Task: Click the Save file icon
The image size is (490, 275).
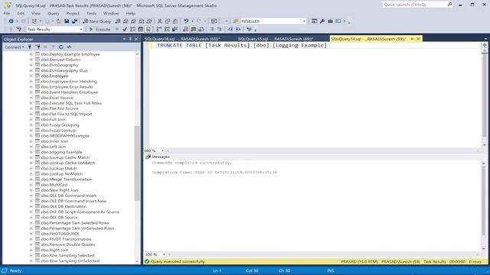Action: point(67,21)
